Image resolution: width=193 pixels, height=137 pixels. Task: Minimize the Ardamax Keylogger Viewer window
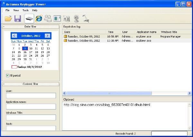(178, 4)
